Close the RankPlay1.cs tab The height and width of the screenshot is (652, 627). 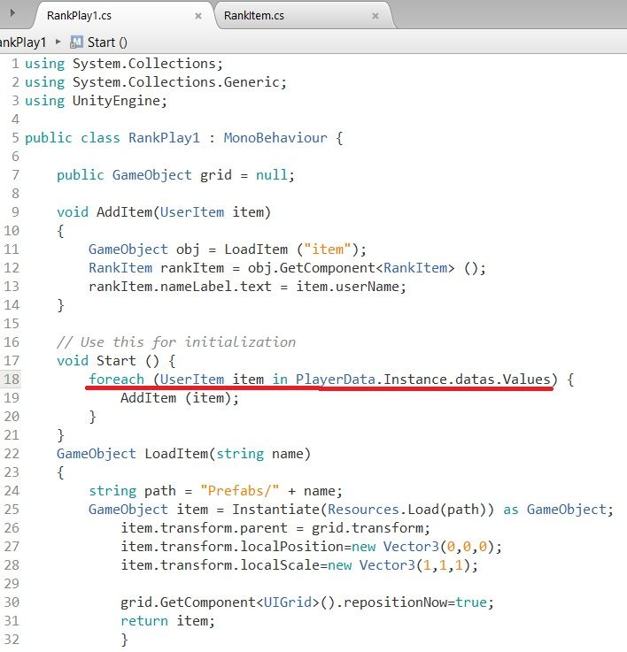198,16
